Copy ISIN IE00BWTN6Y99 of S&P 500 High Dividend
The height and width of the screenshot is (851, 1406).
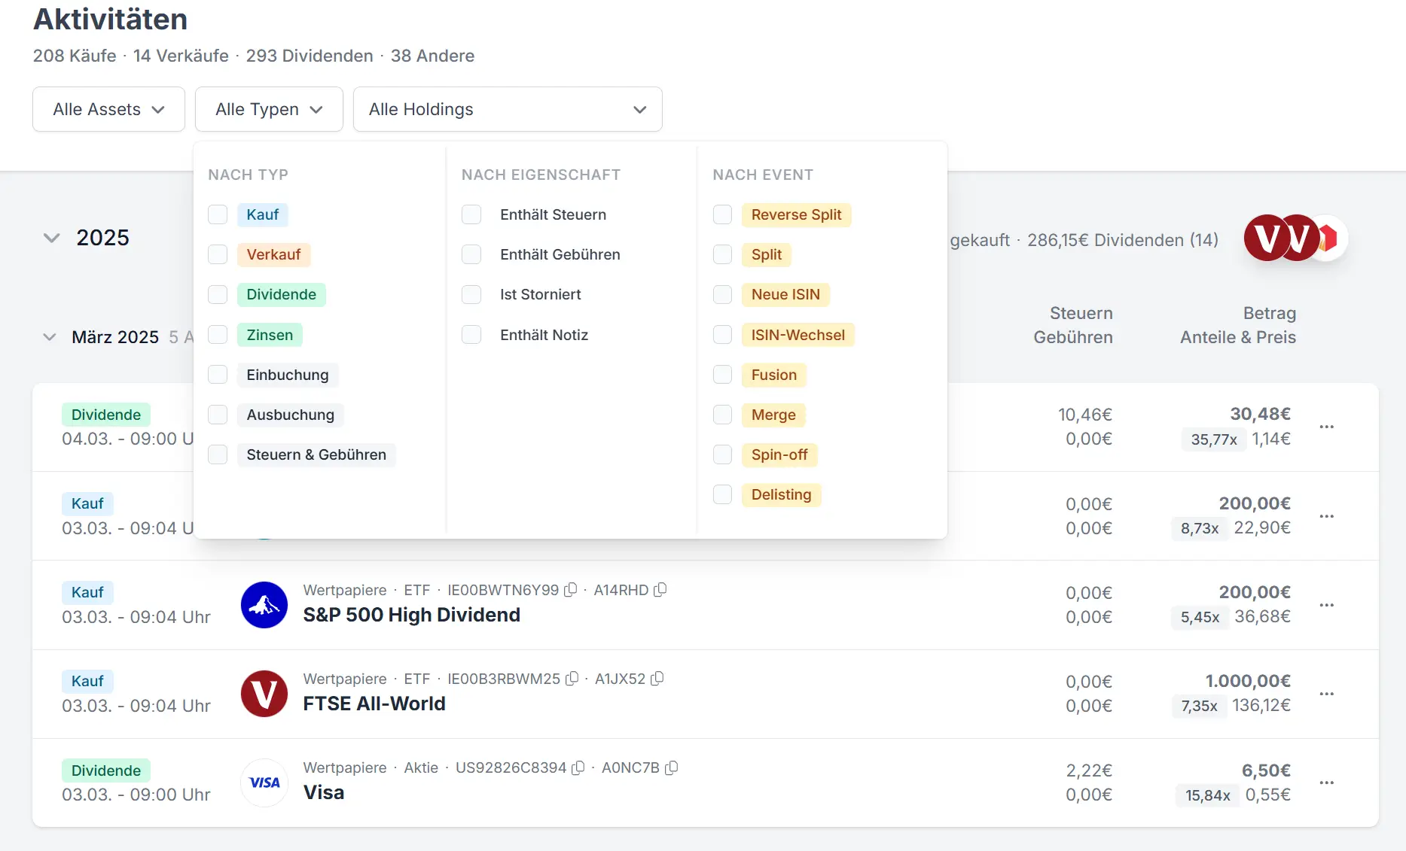coord(571,590)
